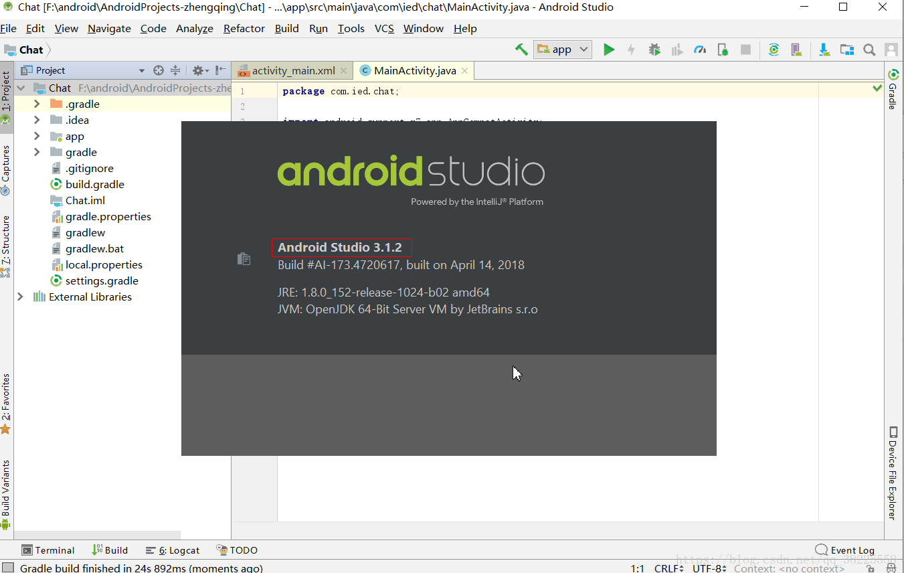The height and width of the screenshot is (573, 904).
Task: Toggle the 2: Favorites side tool window
Action: (x=6, y=404)
